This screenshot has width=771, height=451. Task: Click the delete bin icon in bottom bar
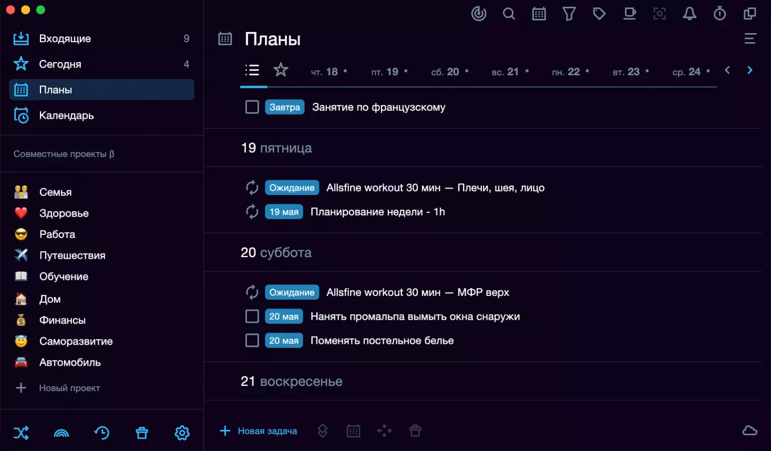[415, 431]
